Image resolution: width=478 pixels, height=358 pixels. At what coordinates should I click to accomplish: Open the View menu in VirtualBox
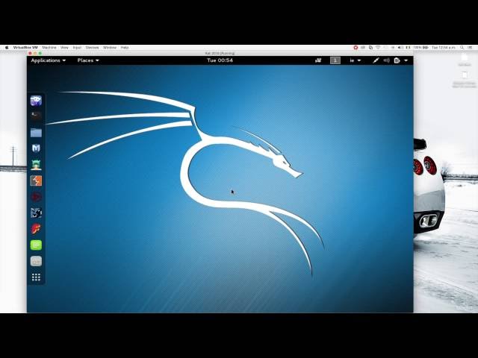click(64, 48)
